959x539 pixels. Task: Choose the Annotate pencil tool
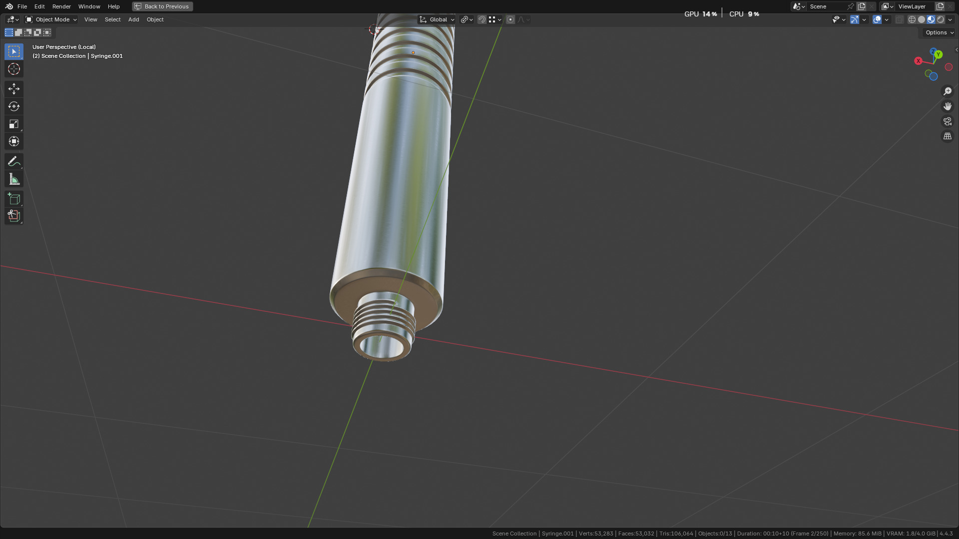coord(14,161)
